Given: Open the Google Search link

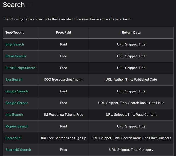Looking at the screenshot, I should click(x=17, y=91).
